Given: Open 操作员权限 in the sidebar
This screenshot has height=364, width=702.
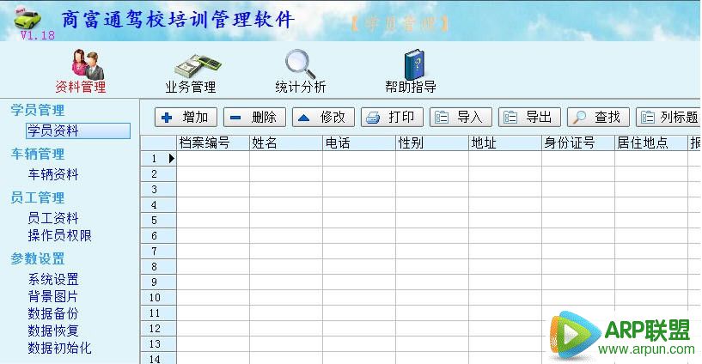Looking at the screenshot, I should click(59, 236).
